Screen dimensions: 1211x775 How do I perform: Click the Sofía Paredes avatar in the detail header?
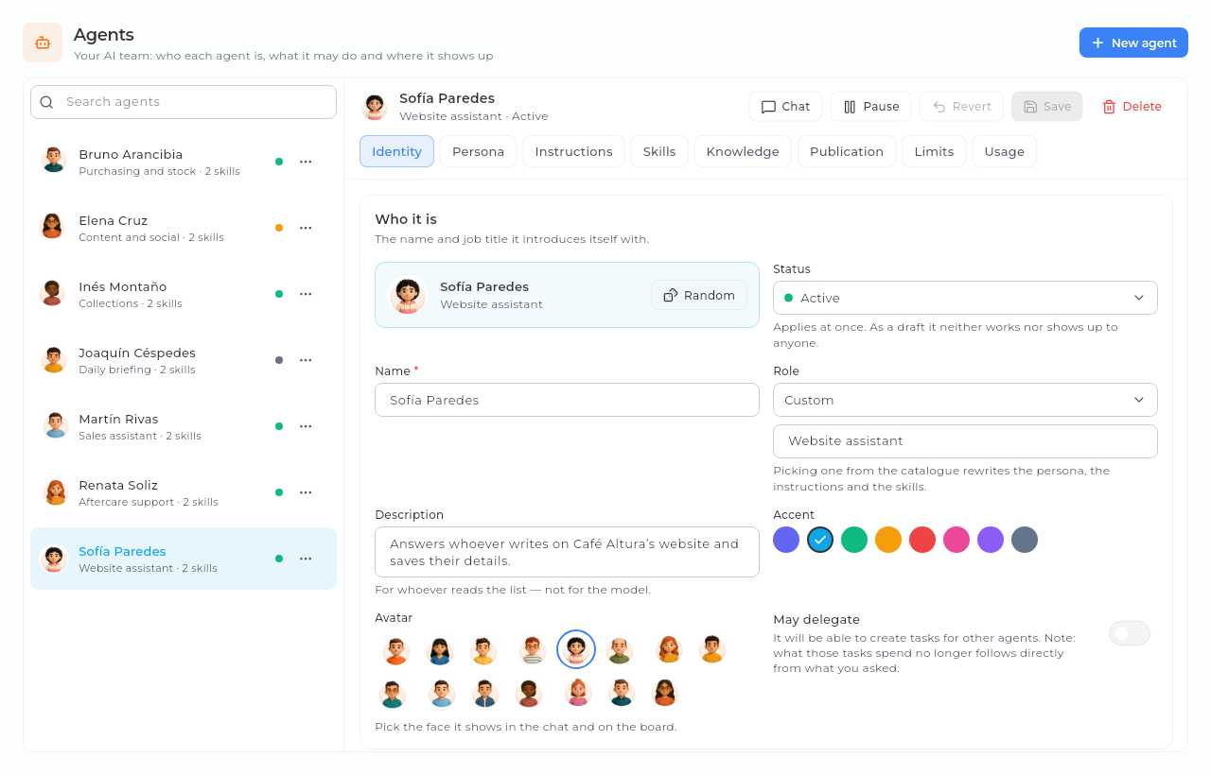coord(375,107)
